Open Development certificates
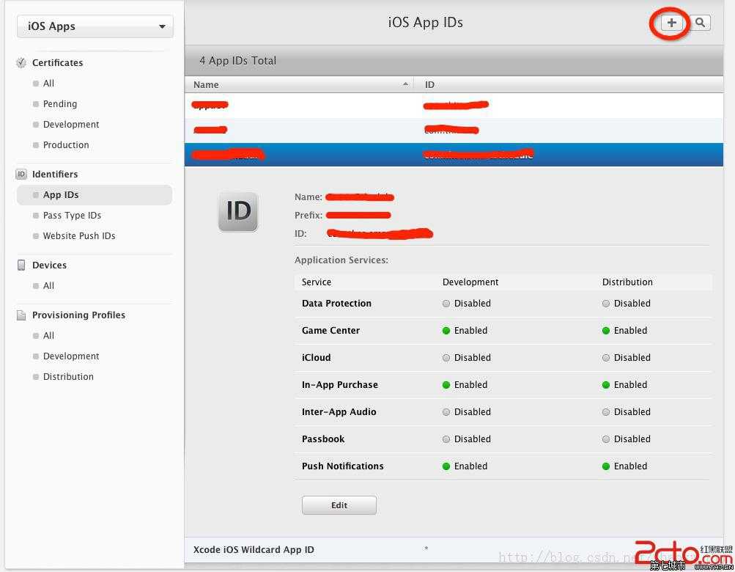 [x=71, y=125]
